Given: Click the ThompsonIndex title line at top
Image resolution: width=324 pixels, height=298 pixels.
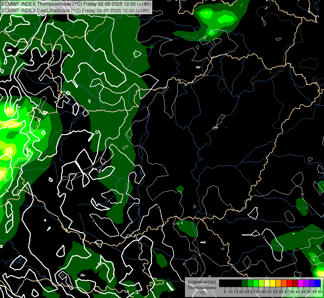Looking at the screenshot, I should click(76, 4).
